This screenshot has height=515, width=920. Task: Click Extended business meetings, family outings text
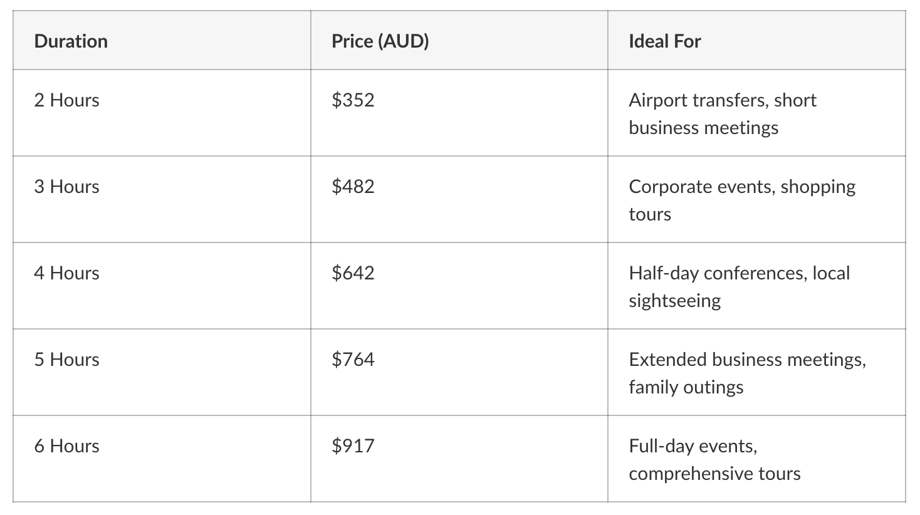748,373
